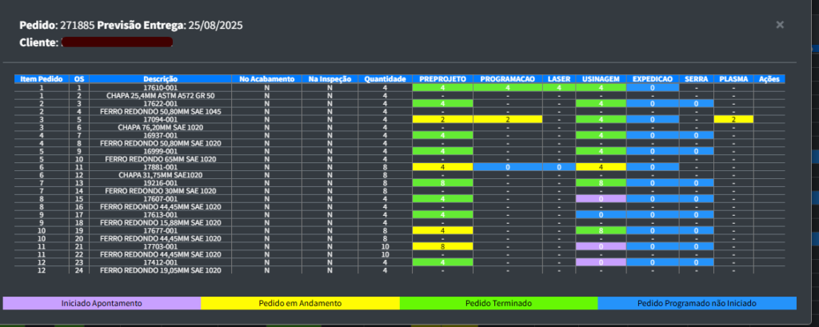Select the row FERRO REDONDO 19,05MM SAE 1020
Viewport: 819px width, 327px height.
click(160, 270)
